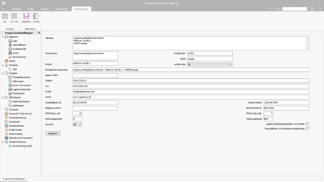Select Betriebsferien tree entry

tap(19, 57)
